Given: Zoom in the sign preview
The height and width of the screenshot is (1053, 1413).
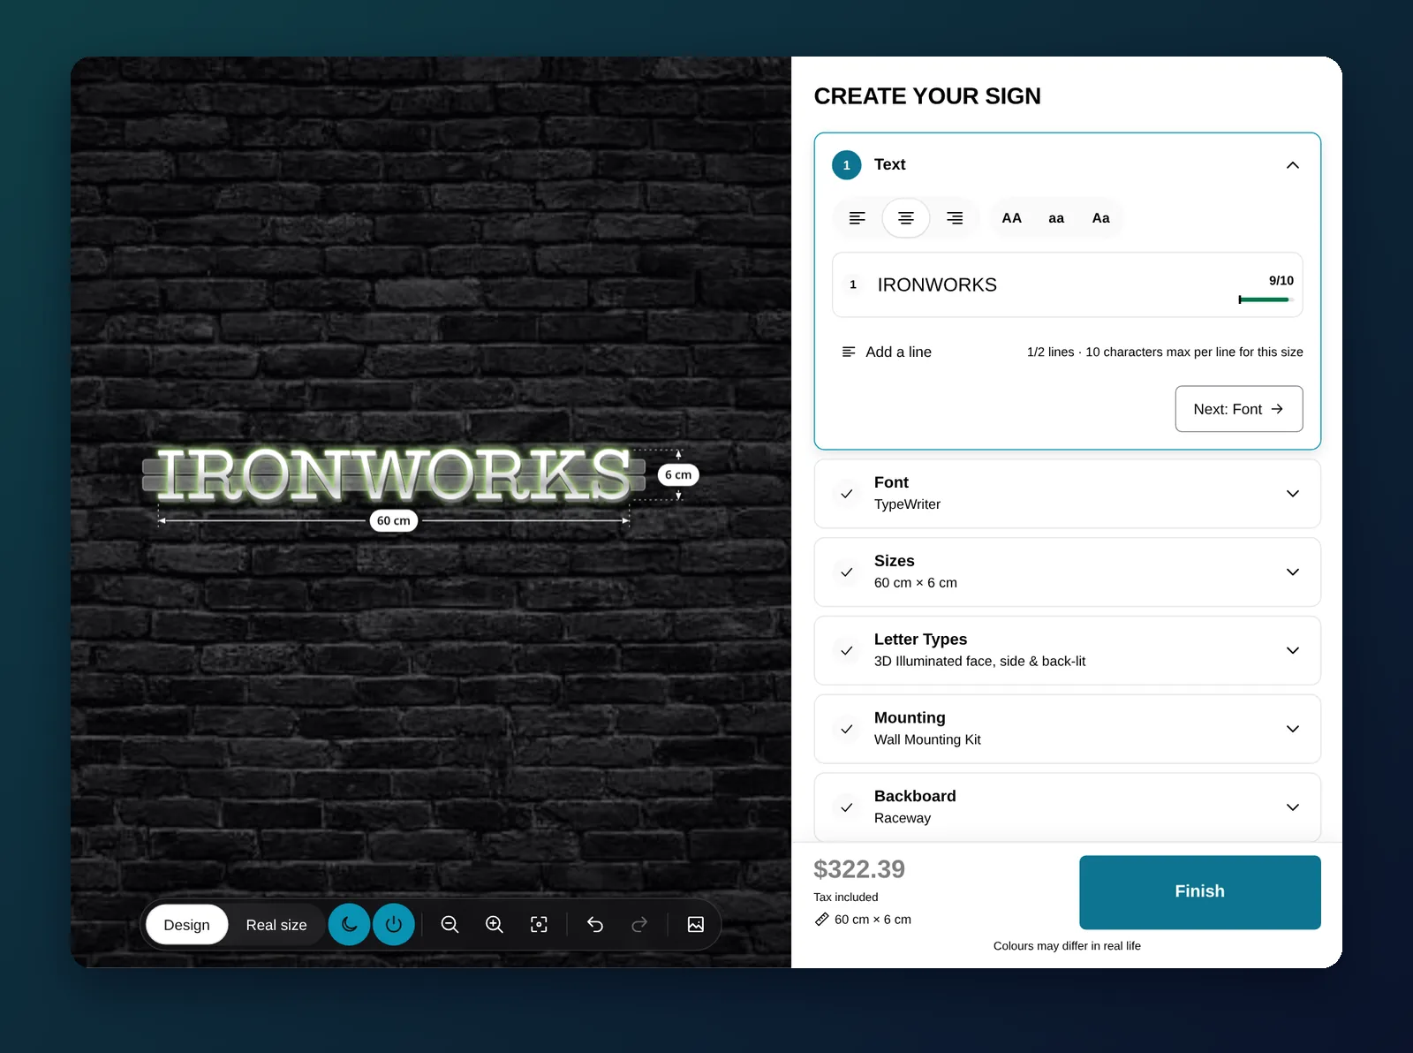Looking at the screenshot, I should (x=495, y=925).
